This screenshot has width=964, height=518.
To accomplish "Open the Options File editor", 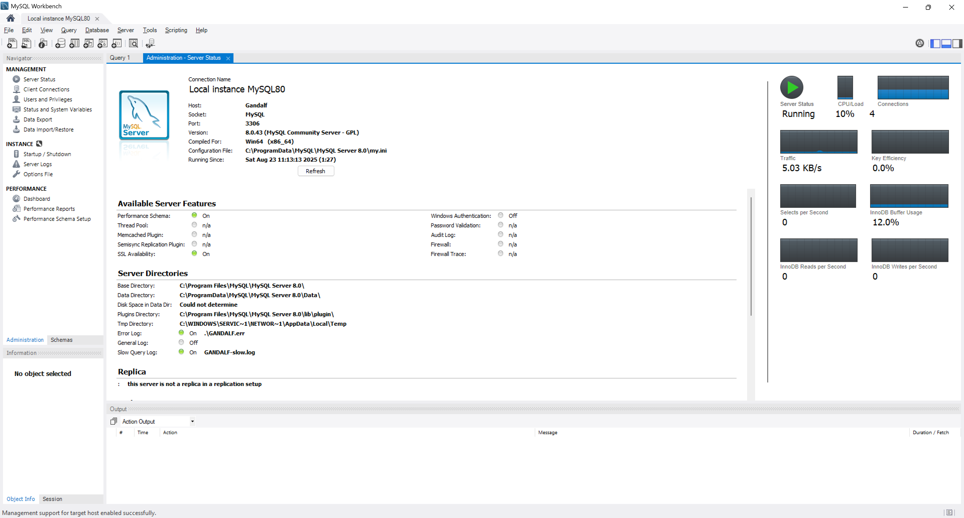I will pos(38,174).
